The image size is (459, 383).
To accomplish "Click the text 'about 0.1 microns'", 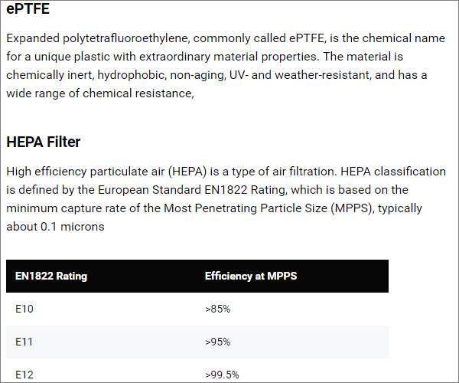I will point(55,227).
